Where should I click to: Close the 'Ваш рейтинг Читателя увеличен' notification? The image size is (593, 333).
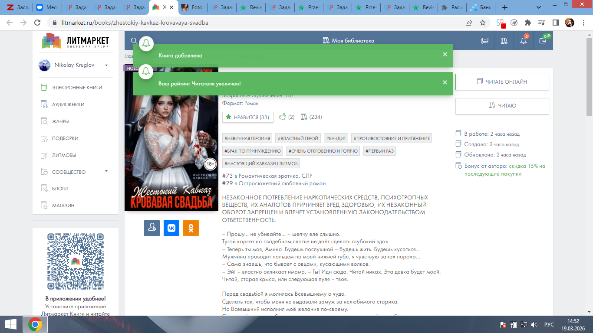click(445, 82)
